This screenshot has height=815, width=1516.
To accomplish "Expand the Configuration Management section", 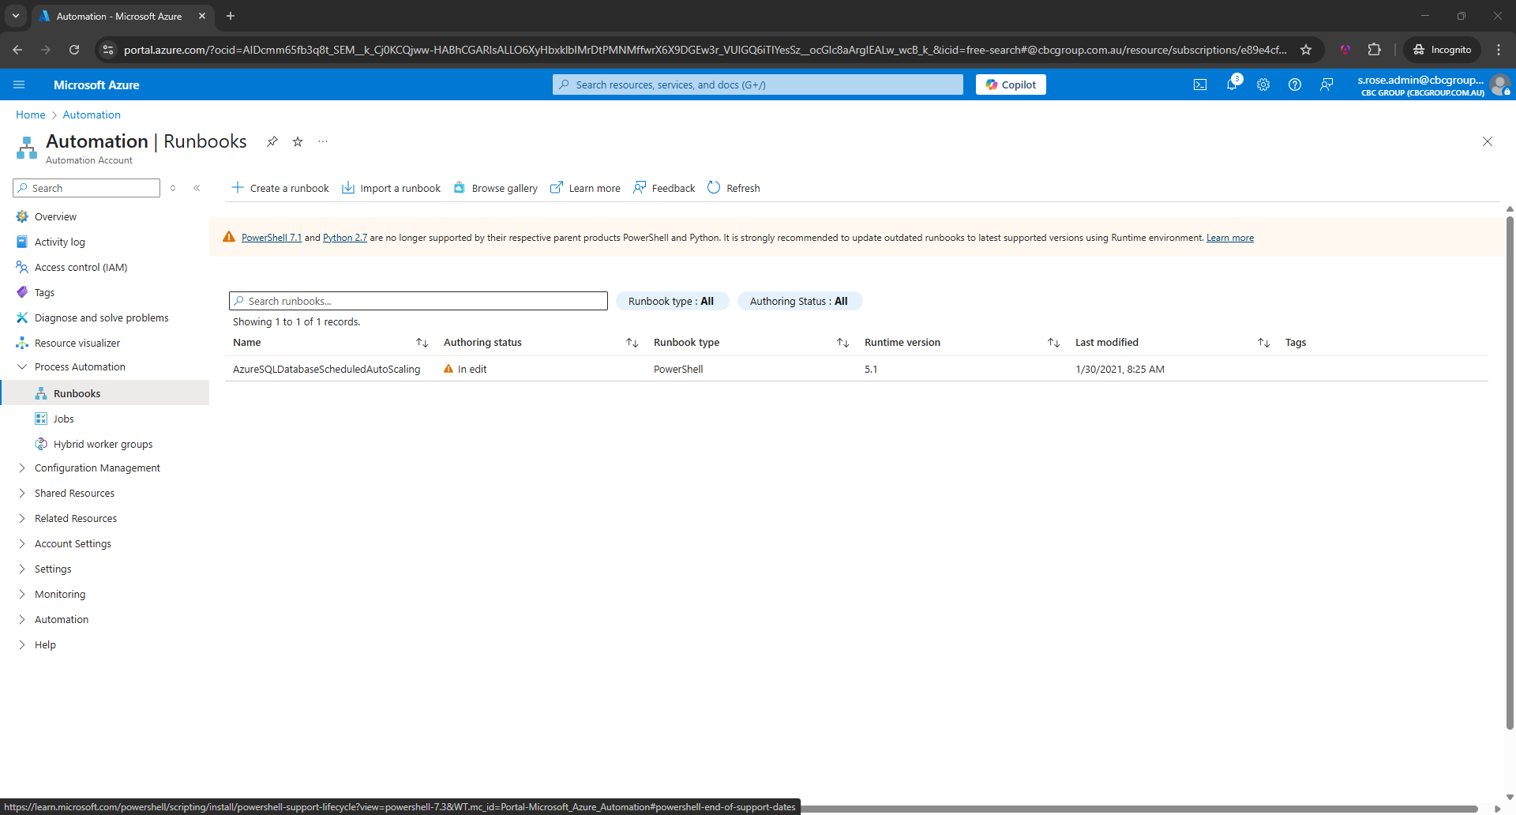I will (x=22, y=468).
